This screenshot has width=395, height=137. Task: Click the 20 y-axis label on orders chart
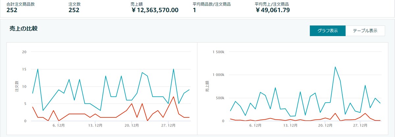[x=24, y=52]
